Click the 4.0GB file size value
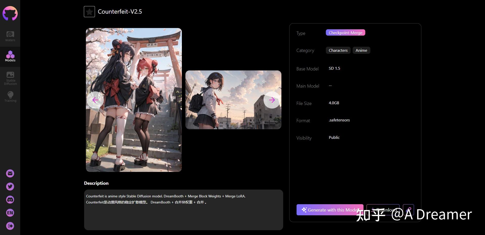Screen dimensions: 485x235 (334, 103)
